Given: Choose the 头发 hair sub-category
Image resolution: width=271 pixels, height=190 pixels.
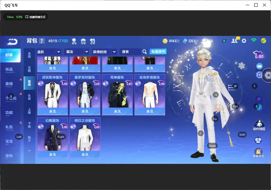Looking at the screenshot, I should coord(29,97).
